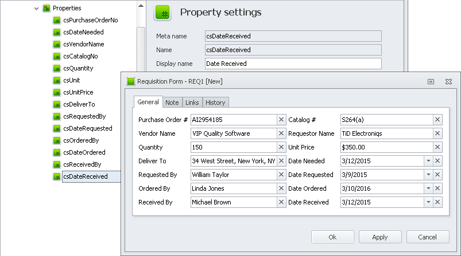The image size is (461, 256).
Task: Click the csPurchaseOrderNo property icon
Action: pos(57,20)
